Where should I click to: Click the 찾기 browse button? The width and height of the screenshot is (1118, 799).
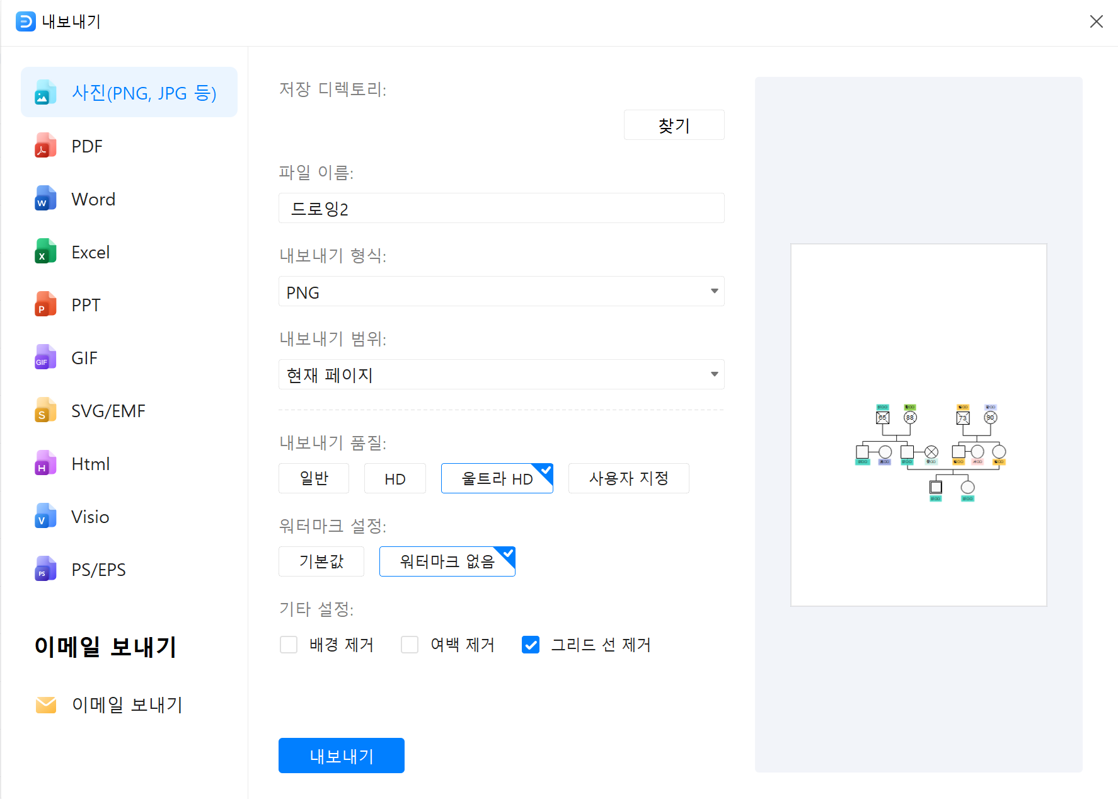[x=674, y=125]
